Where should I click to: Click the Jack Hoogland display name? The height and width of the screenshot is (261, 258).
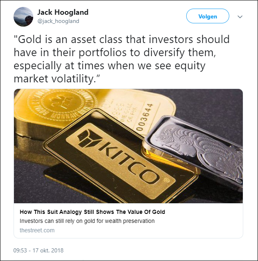[x=63, y=12]
